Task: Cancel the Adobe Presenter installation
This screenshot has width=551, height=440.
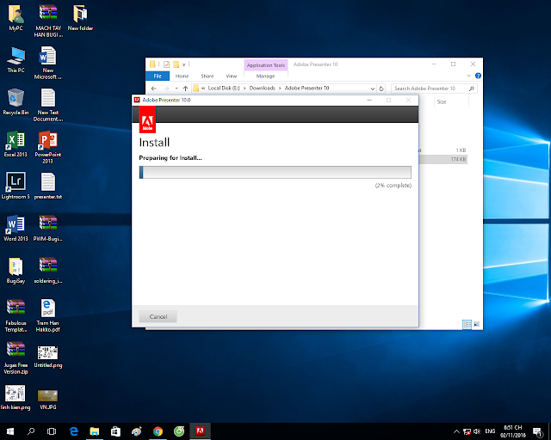Action: pos(158,316)
